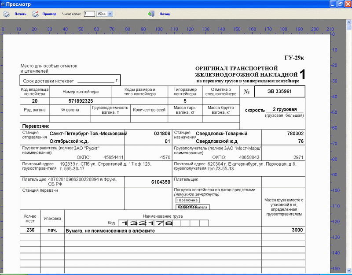
Task: Click station code 031808
Action: [x=162, y=134]
